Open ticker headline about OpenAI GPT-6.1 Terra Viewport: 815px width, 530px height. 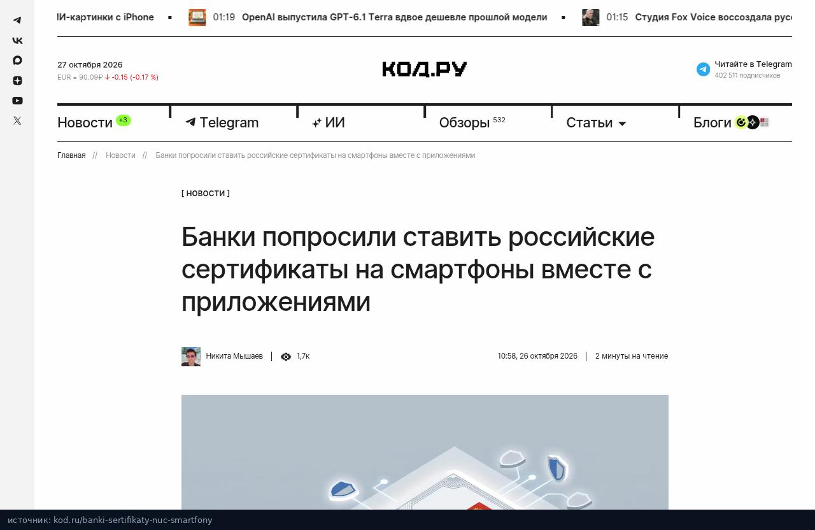[x=394, y=17]
